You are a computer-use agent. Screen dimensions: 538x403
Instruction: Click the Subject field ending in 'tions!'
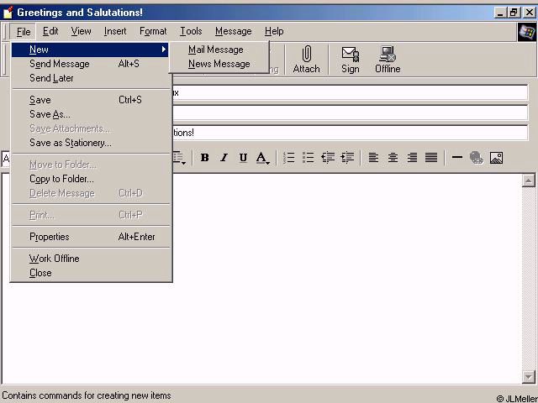pos(350,133)
